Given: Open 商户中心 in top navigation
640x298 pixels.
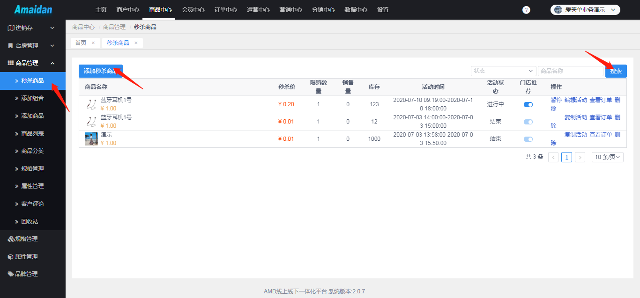Looking at the screenshot, I should pyautogui.click(x=127, y=10).
